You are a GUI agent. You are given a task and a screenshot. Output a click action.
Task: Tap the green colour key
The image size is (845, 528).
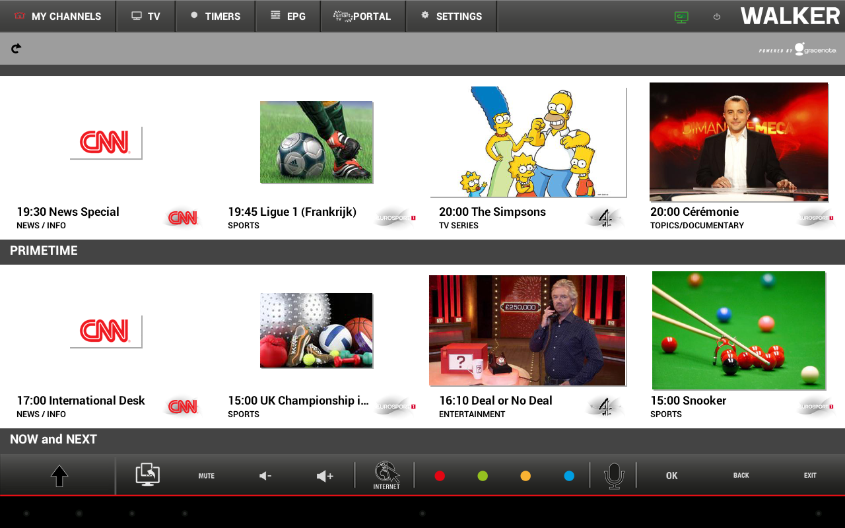(483, 476)
